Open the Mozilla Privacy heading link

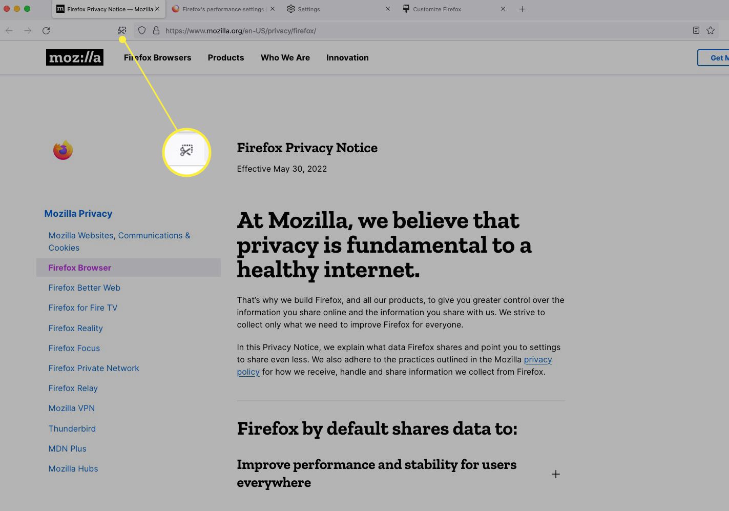(78, 214)
